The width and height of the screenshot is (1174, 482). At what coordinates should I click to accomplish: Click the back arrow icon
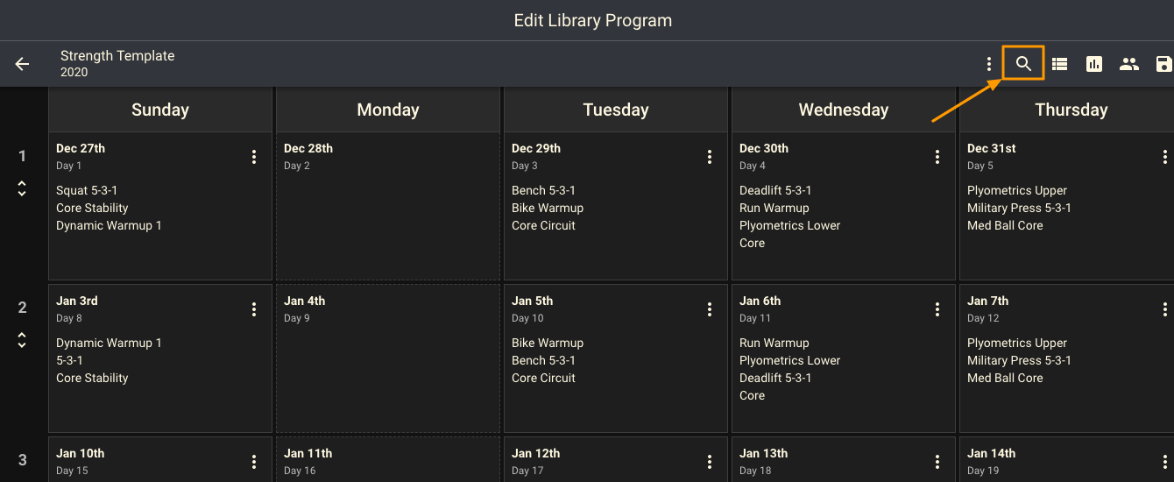tap(22, 64)
